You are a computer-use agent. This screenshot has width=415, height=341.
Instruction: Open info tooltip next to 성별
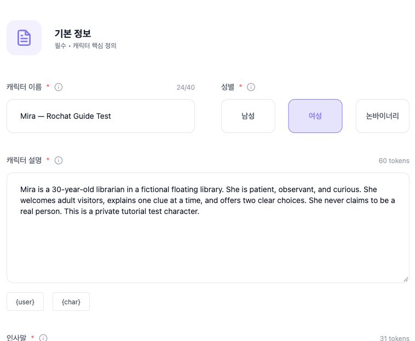[x=251, y=87]
